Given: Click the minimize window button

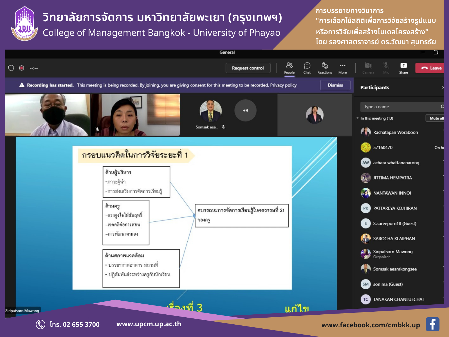Looking at the screenshot, I should 423,52.
